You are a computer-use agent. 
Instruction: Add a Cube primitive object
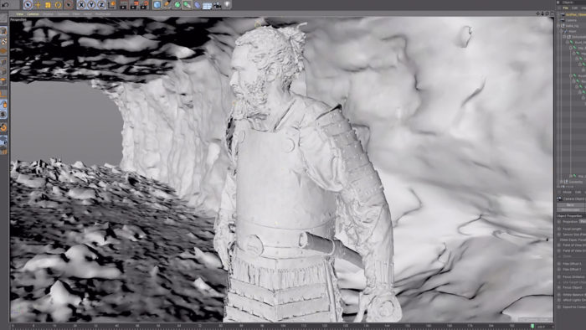(157, 5)
